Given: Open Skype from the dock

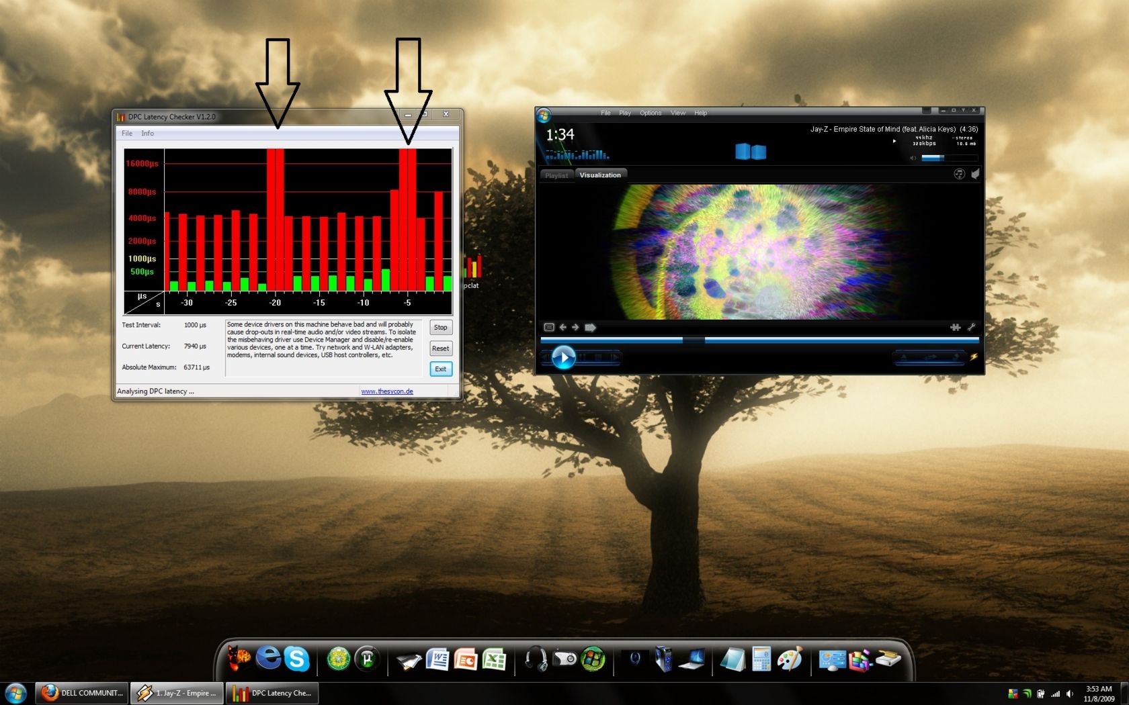Looking at the screenshot, I should click(x=296, y=659).
